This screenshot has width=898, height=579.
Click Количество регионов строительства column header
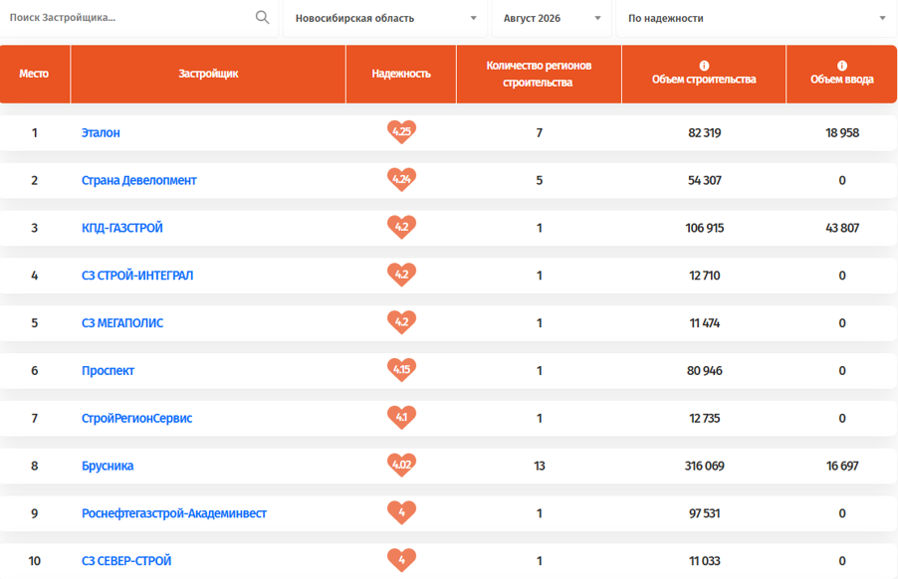pyautogui.click(x=539, y=74)
